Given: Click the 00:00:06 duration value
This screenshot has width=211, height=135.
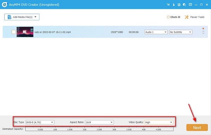Looking at the screenshot, I should [x=134, y=32].
